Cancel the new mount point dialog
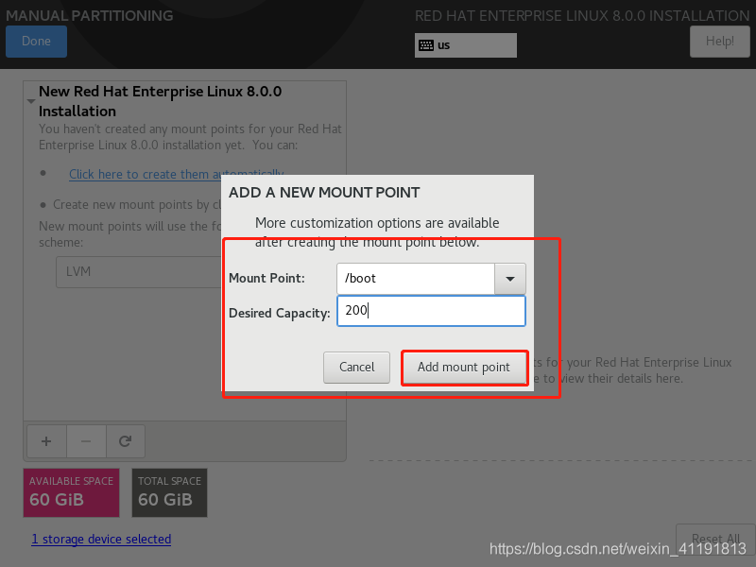 click(x=357, y=368)
